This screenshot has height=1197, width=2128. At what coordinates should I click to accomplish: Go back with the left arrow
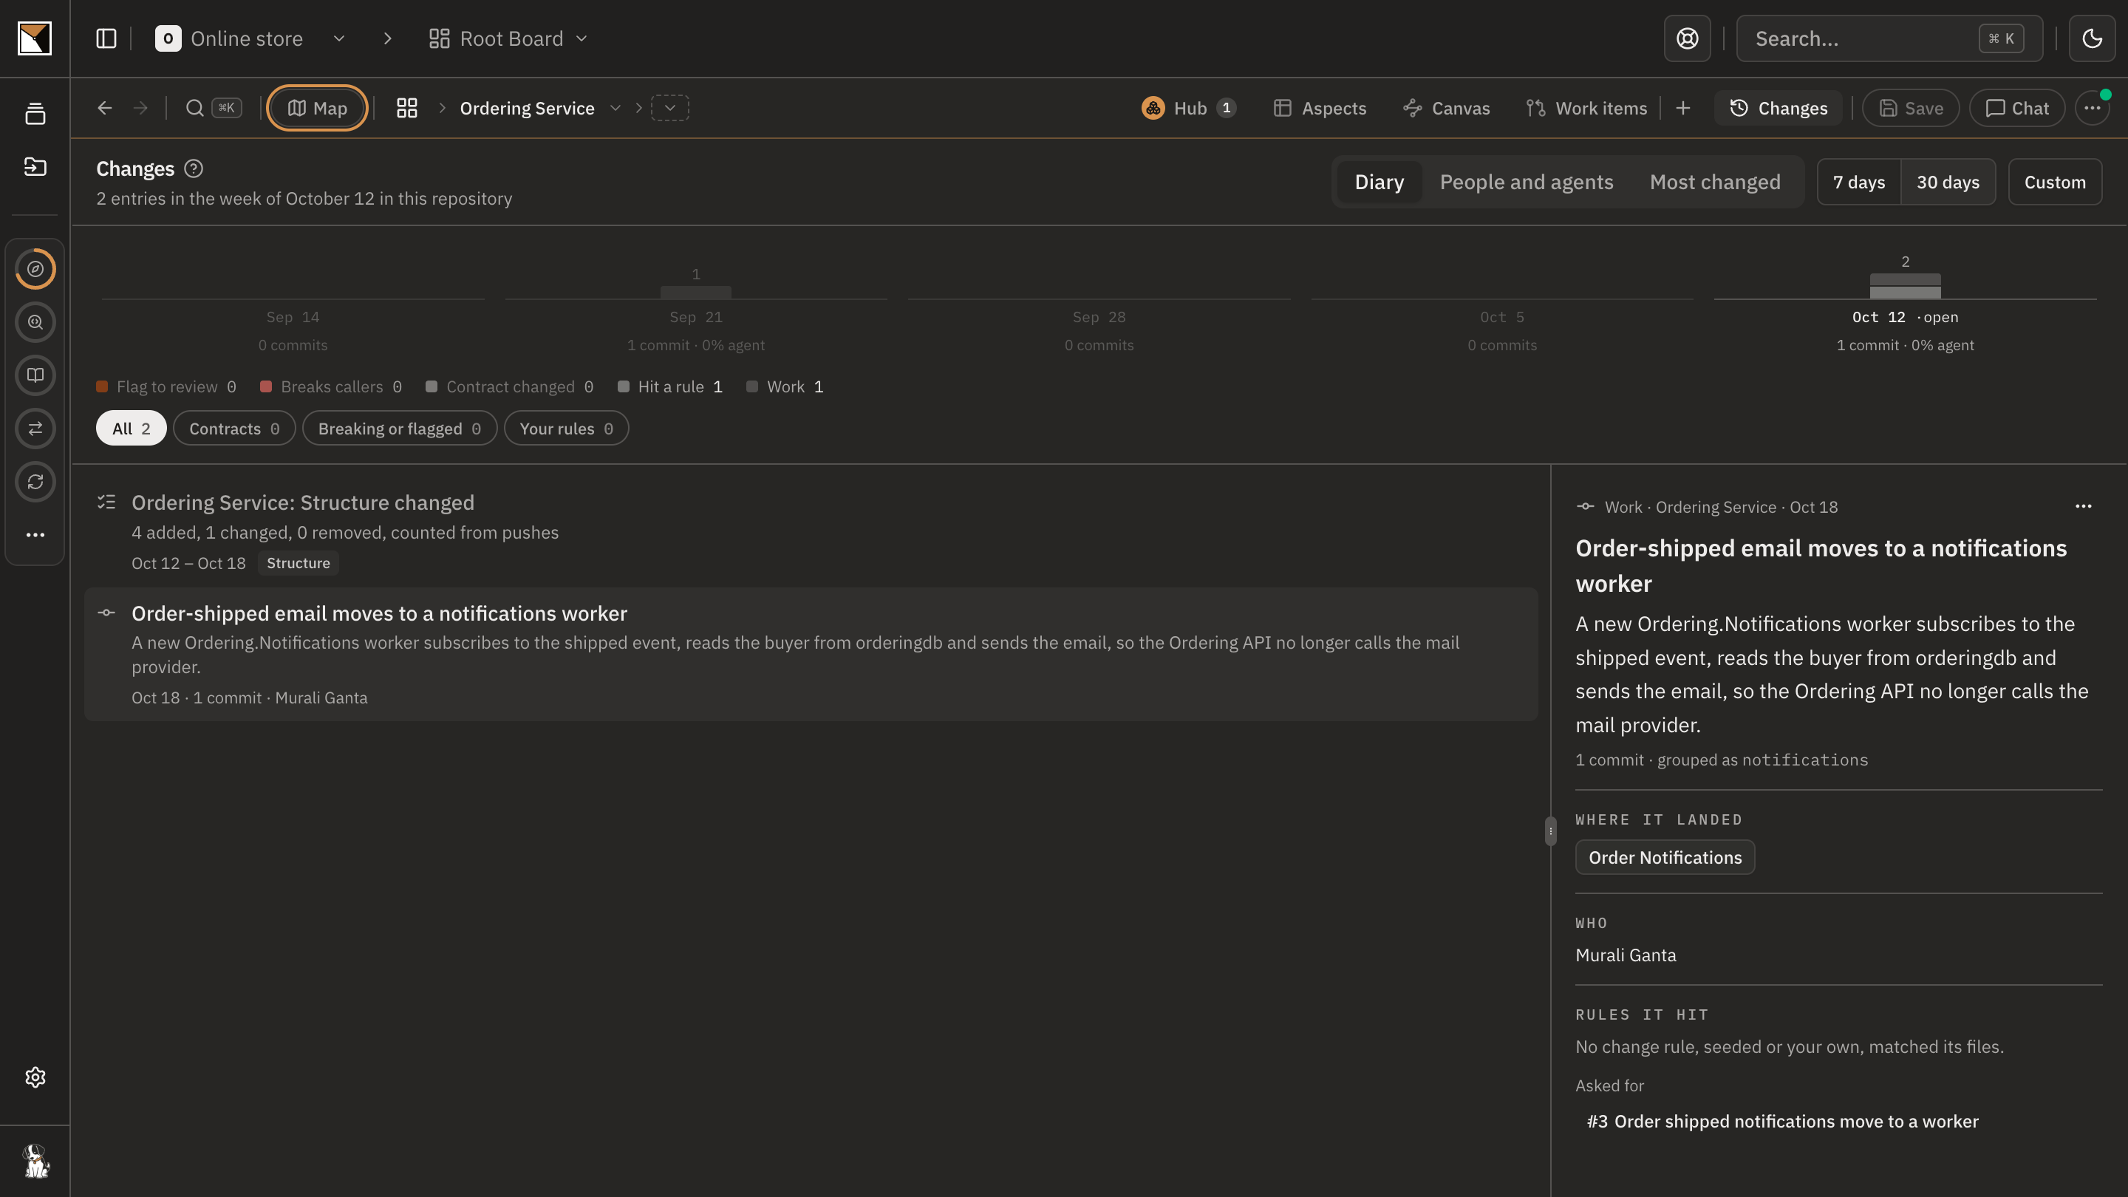[104, 108]
